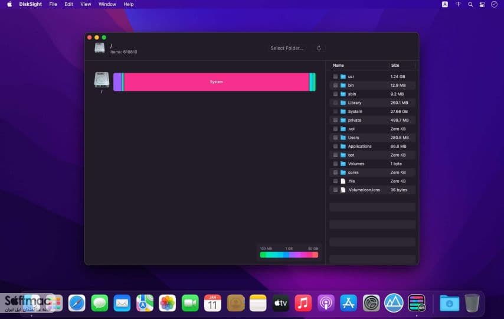Open Spotlight search in menu bar
Image resolution: width=504 pixels, height=319 pixels.
point(470,5)
